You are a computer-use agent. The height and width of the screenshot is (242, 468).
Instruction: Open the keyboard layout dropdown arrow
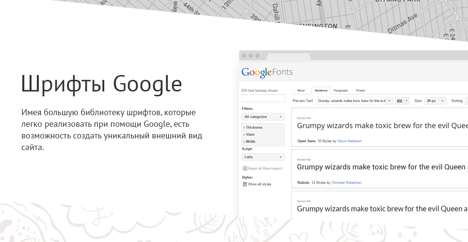[x=406, y=101]
